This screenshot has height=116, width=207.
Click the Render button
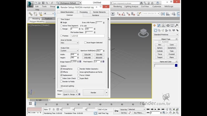coord(93,92)
